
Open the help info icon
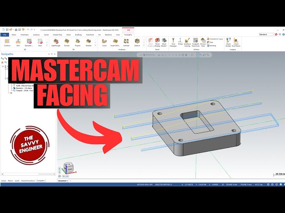point(283,35)
